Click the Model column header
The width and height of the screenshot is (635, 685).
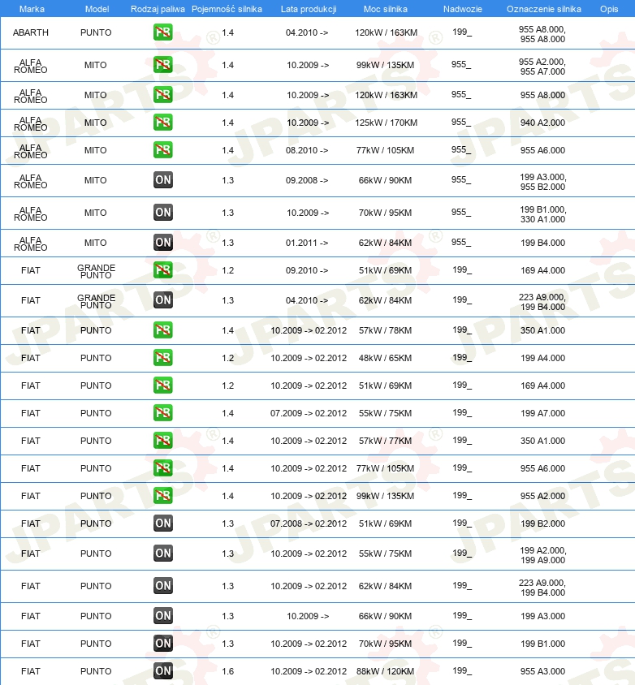97,9
